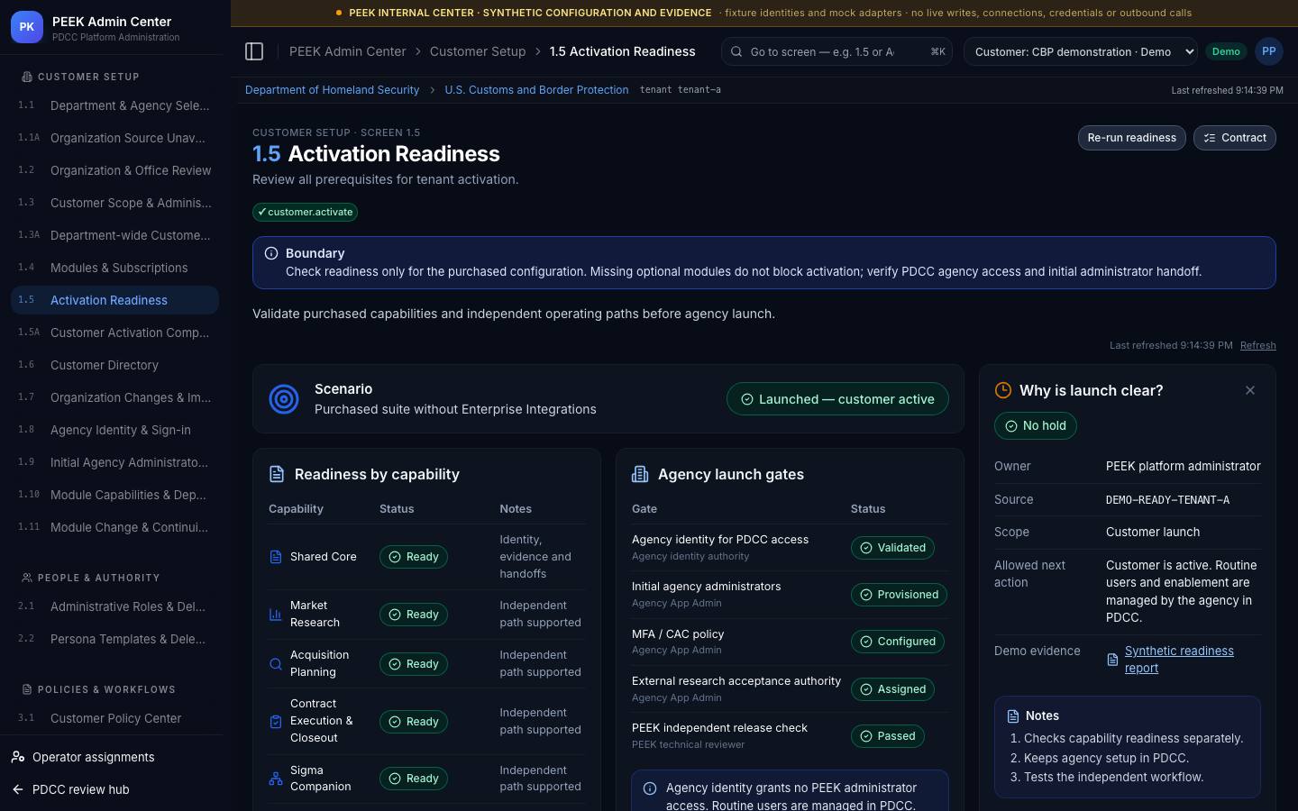Focus the Go to screen search field

(838, 51)
